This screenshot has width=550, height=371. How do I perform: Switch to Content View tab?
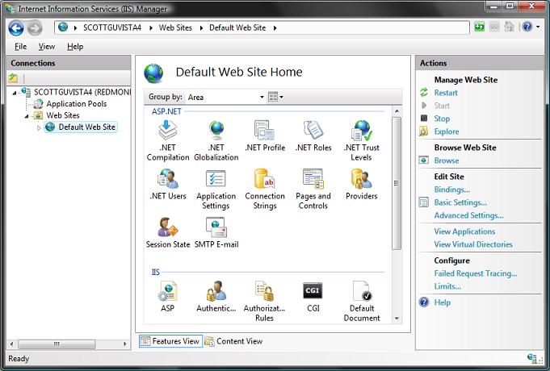[x=233, y=341]
